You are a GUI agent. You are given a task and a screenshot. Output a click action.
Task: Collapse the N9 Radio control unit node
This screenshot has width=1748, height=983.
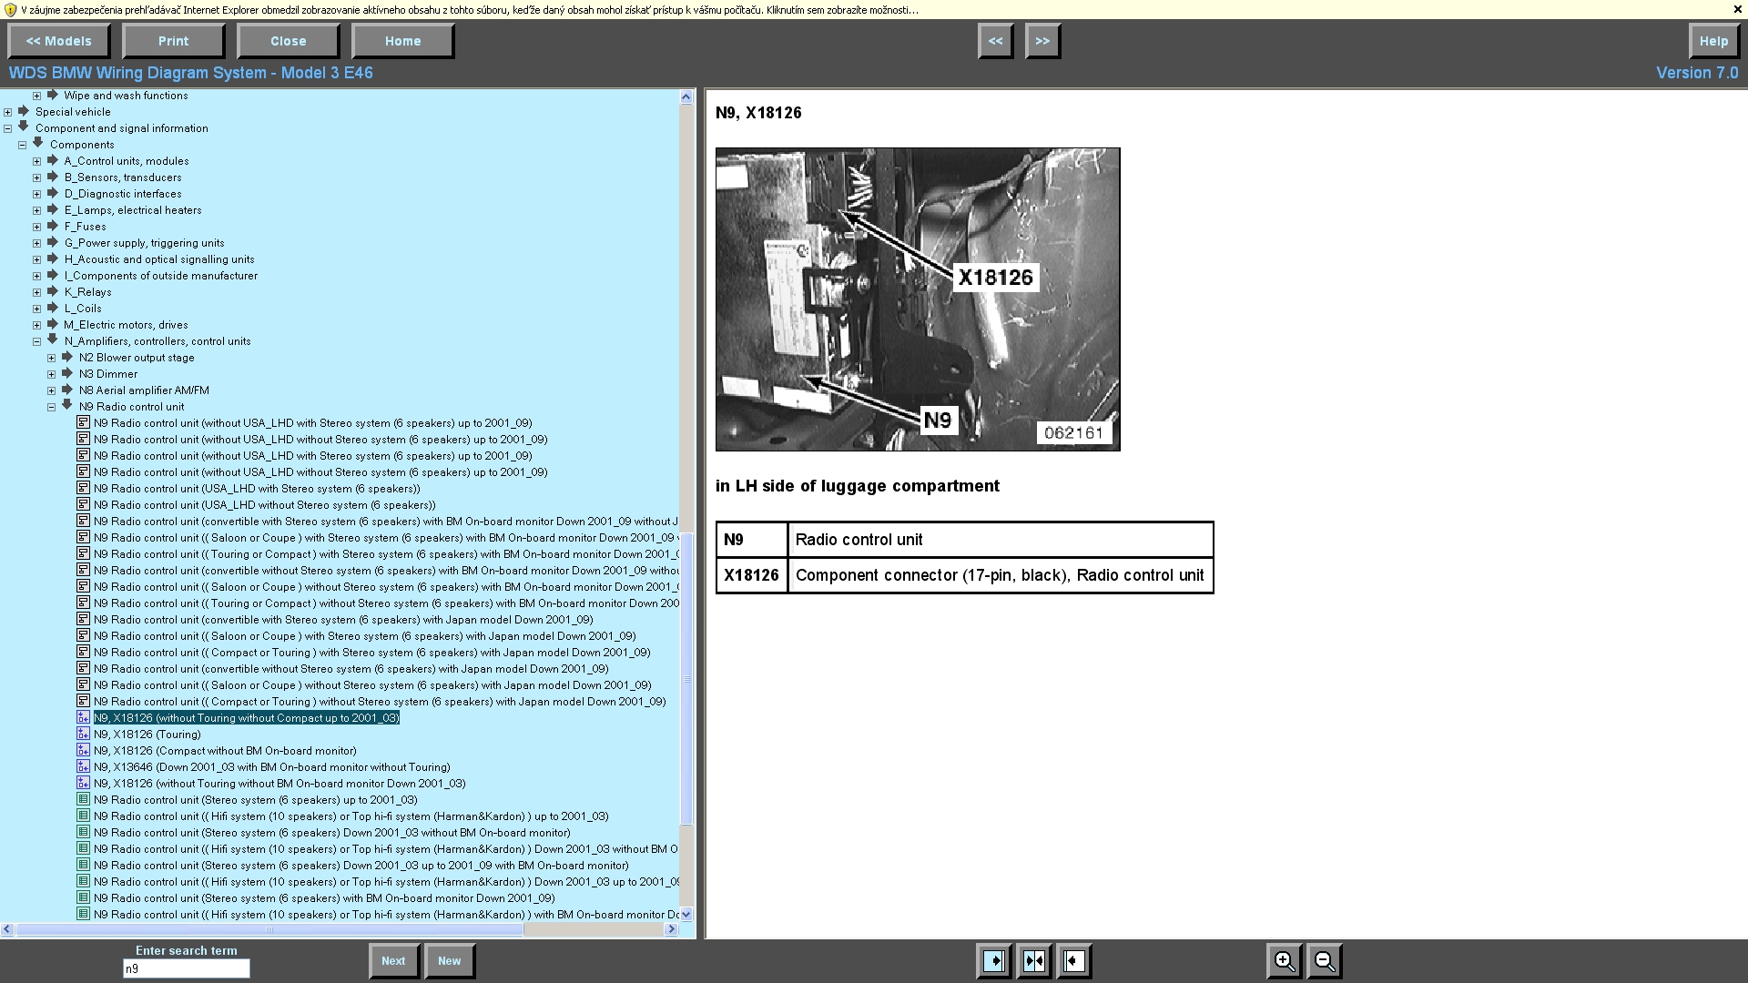[52, 407]
